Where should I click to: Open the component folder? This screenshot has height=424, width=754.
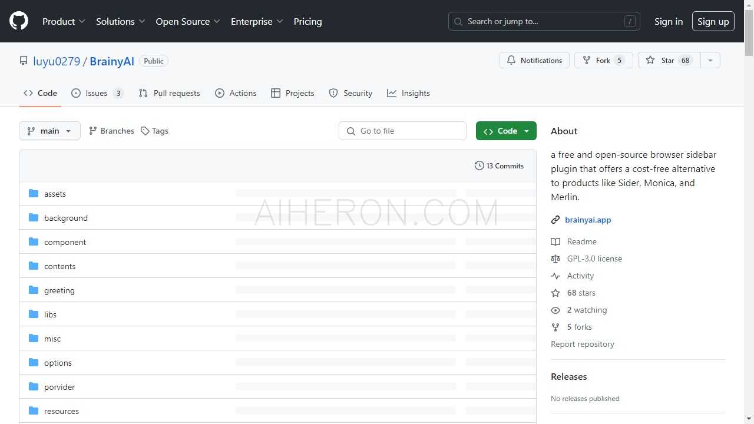[x=65, y=242]
